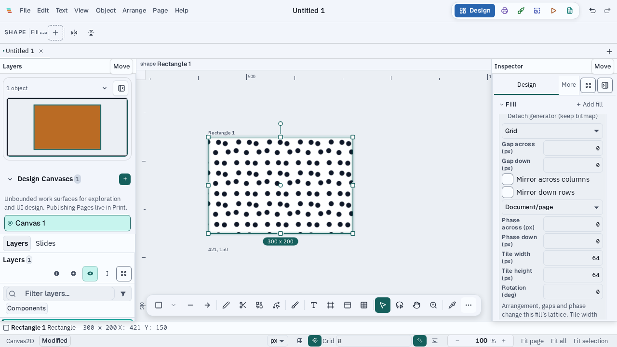Image resolution: width=617 pixels, height=347 pixels.
Task: Open the Object menu
Action: click(106, 11)
